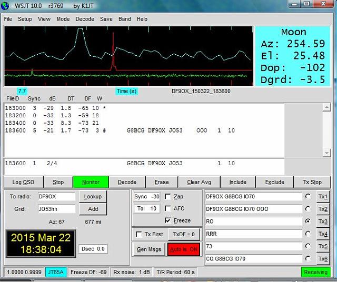This screenshot has width=337, height=282.
Task: Click scroll down arrow of decode list
Action: pyautogui.click(x=326, y=153)
